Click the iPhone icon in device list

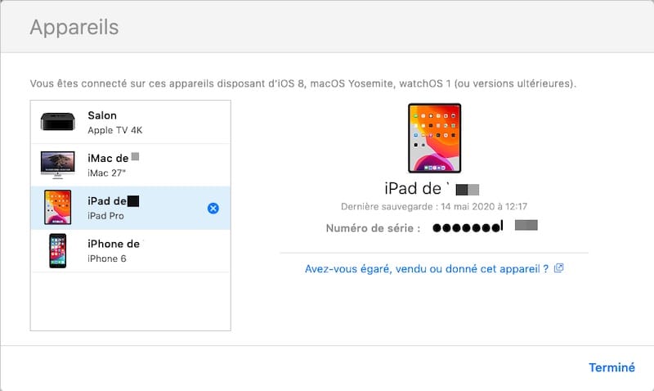tap(56, 251)
